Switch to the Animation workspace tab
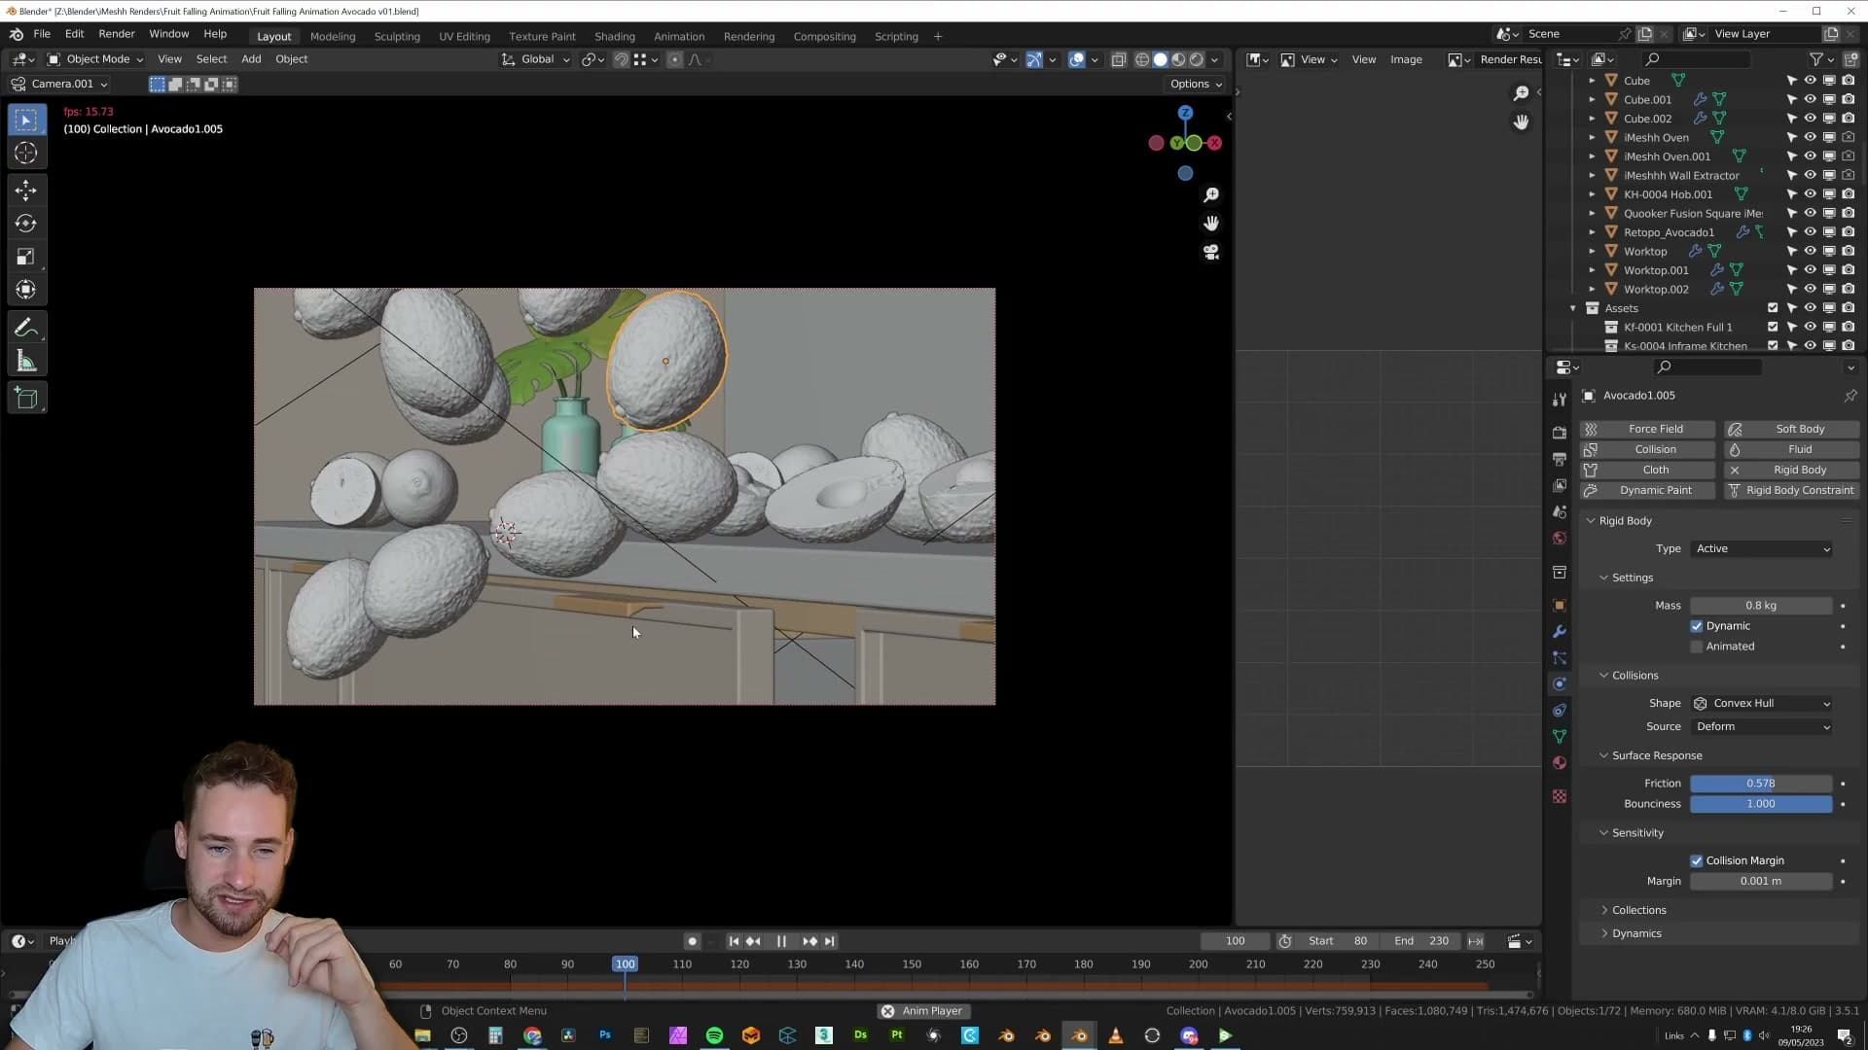Image resolution: width=1868 pixels, height=1050 pixels. (678, 37)
